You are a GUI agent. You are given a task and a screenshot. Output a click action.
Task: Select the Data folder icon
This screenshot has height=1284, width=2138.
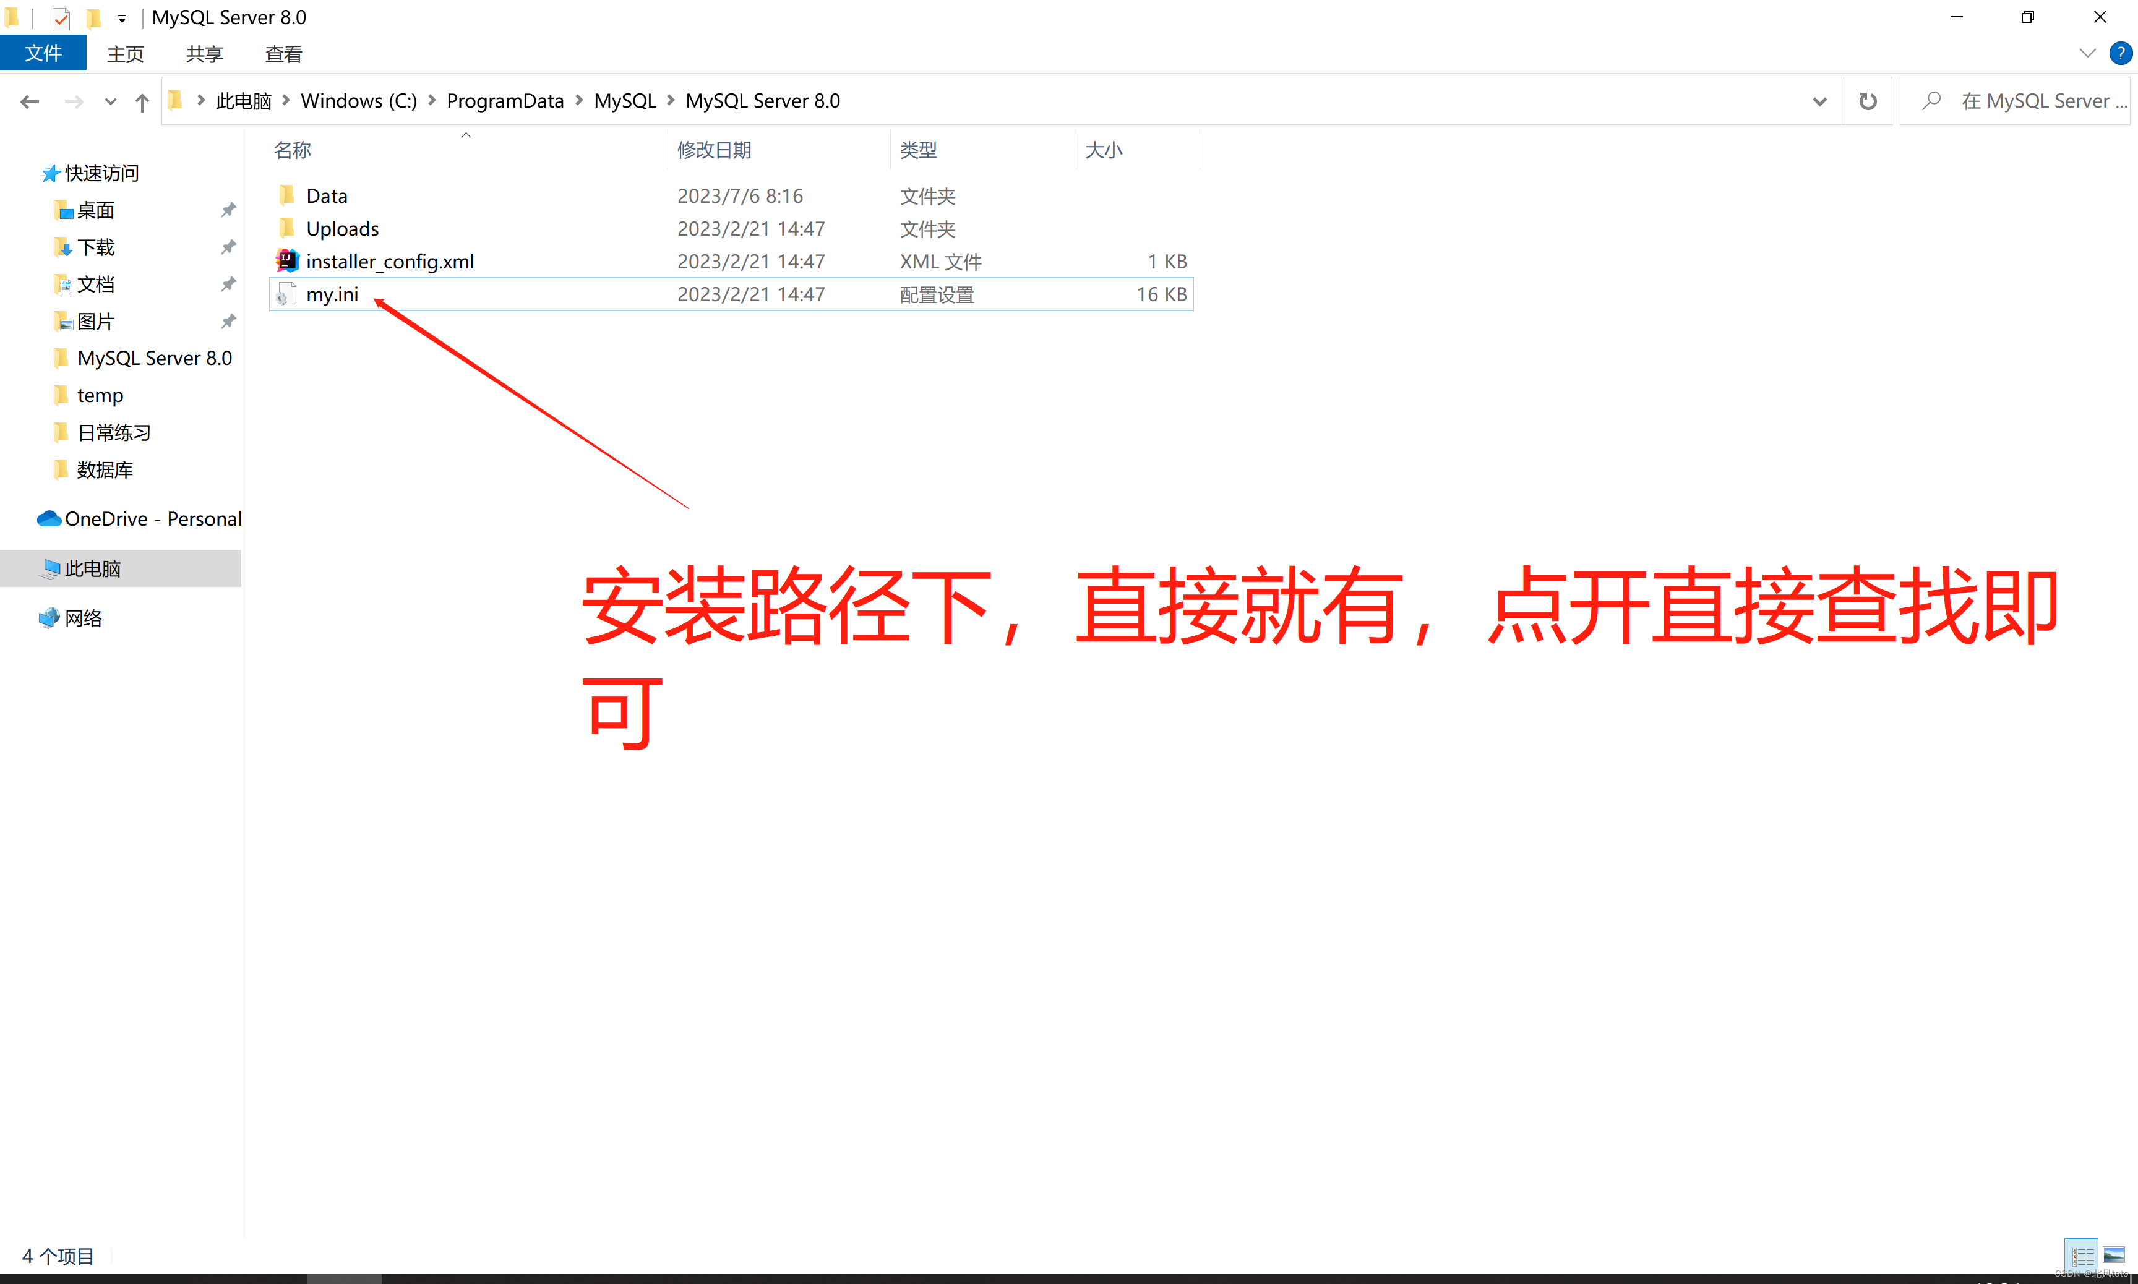tap(287, 195)
